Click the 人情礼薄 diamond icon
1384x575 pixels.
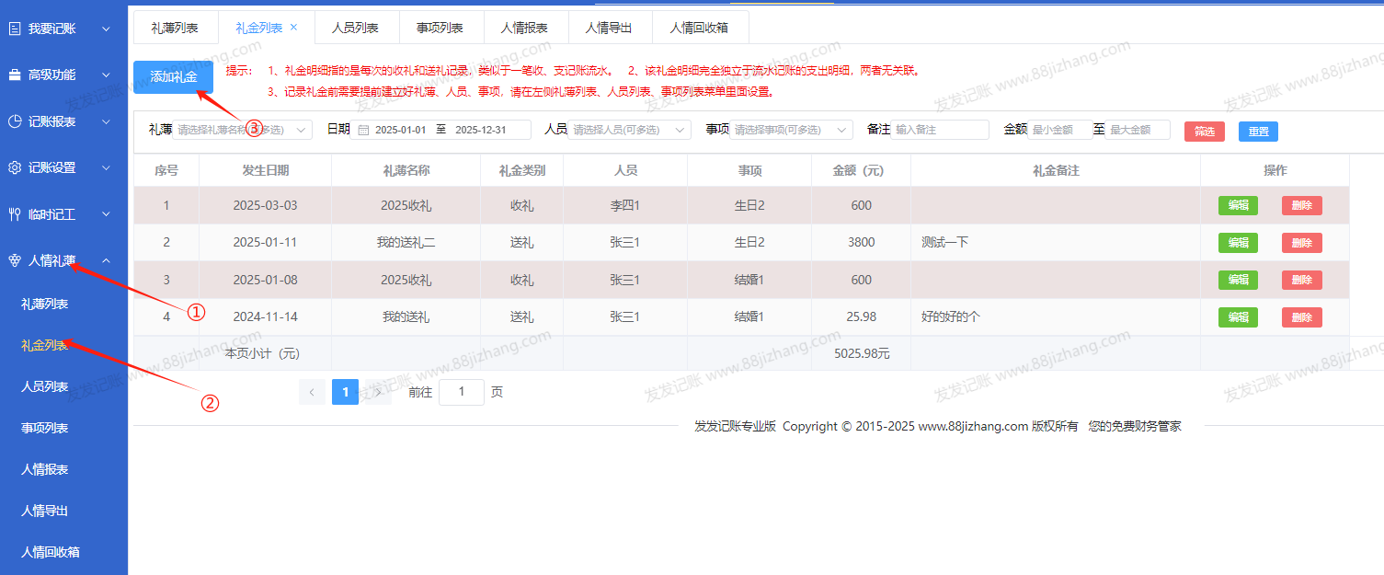tap(14, 260)
